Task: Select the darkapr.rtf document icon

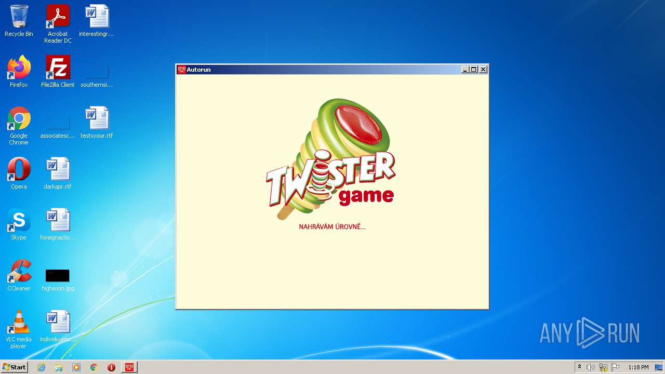Action: tap(58, 173)
